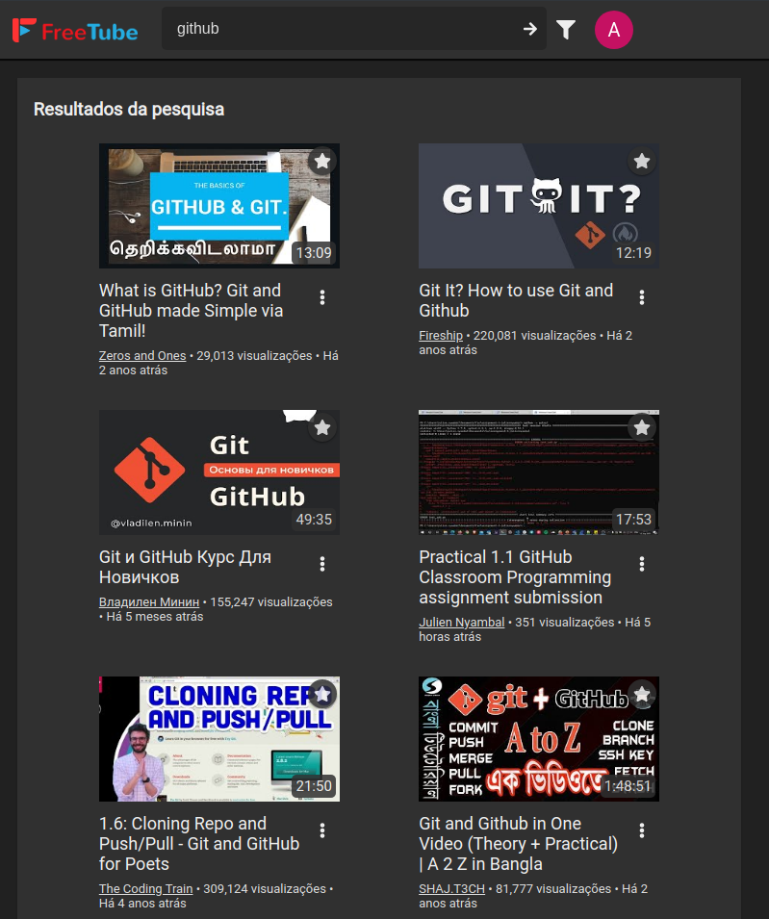The image size is (769, 919).
Task: Open title Practical 1.1 GitHub Classroom Programming assignment
Action: point(515,577)
